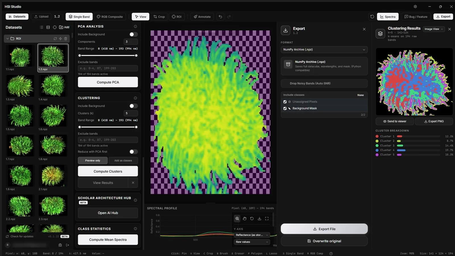Open settings gear in title bar
The image size is (455, 256).
[415, 7]
